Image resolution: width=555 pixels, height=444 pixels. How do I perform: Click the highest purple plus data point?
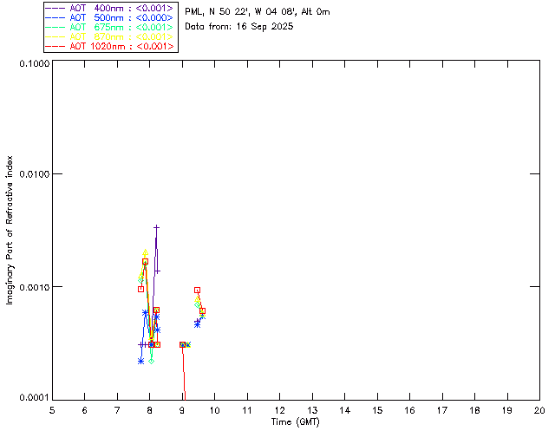(x=156, y=227)
